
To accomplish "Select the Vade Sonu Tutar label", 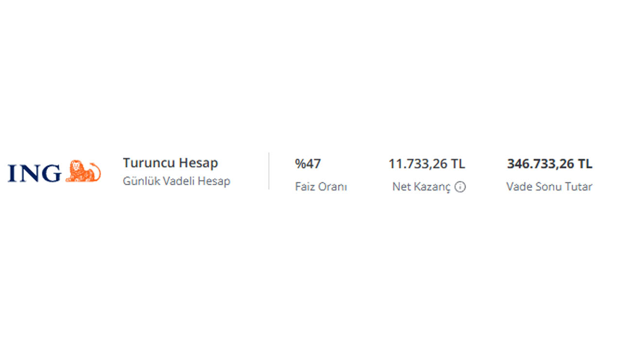I will coord(549,187).
